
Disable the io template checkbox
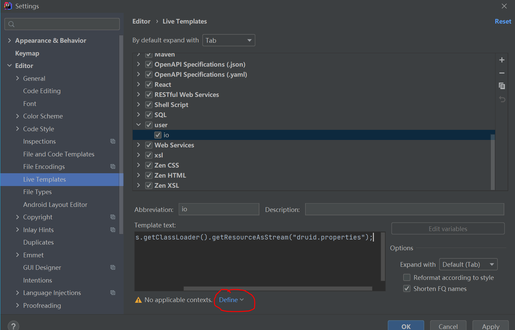pyautogui.click(x=158, y=135)
